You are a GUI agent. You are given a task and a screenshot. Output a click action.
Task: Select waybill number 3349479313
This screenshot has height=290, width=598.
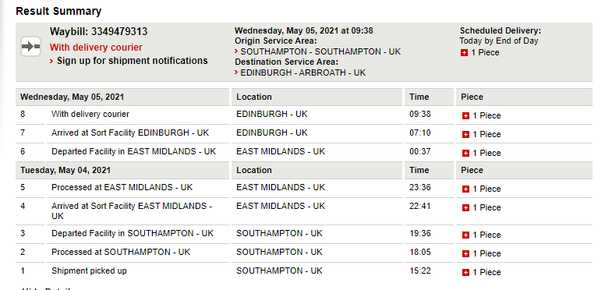(119, 32)
